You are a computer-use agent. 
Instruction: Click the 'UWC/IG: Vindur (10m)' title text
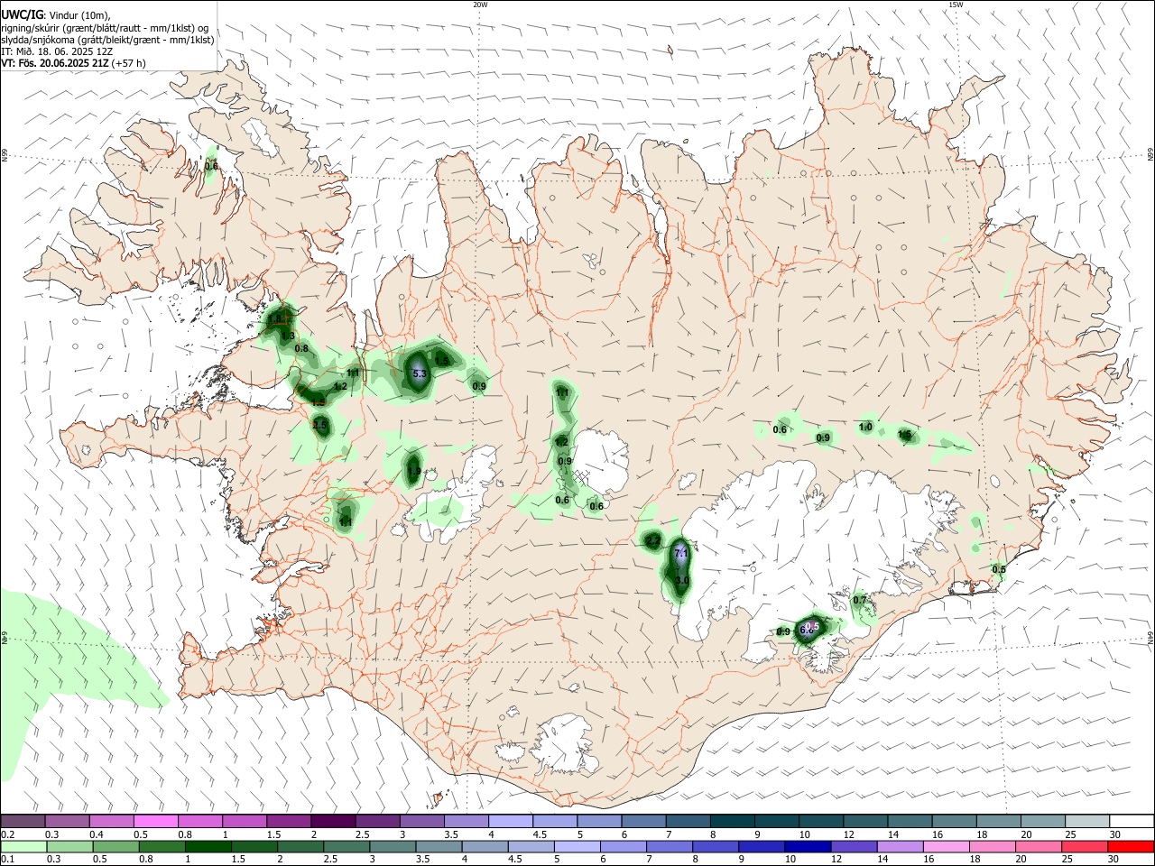[56, 15]
